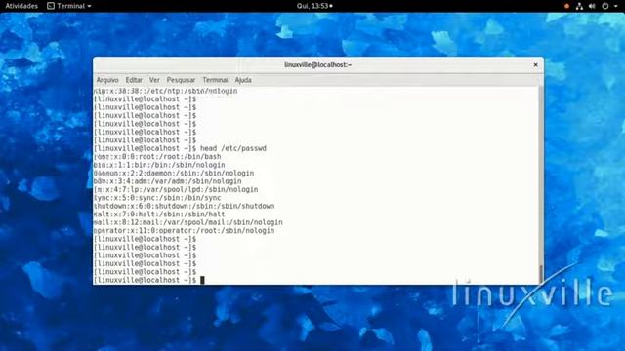
Task: Open the Atividades overview
Action: click(21, 6)
